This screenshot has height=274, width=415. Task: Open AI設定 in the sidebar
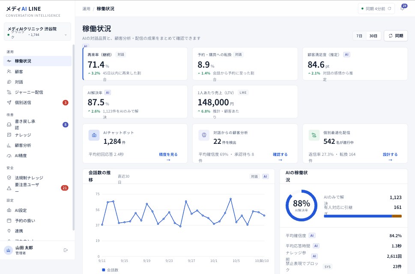(x=37, y=210)
